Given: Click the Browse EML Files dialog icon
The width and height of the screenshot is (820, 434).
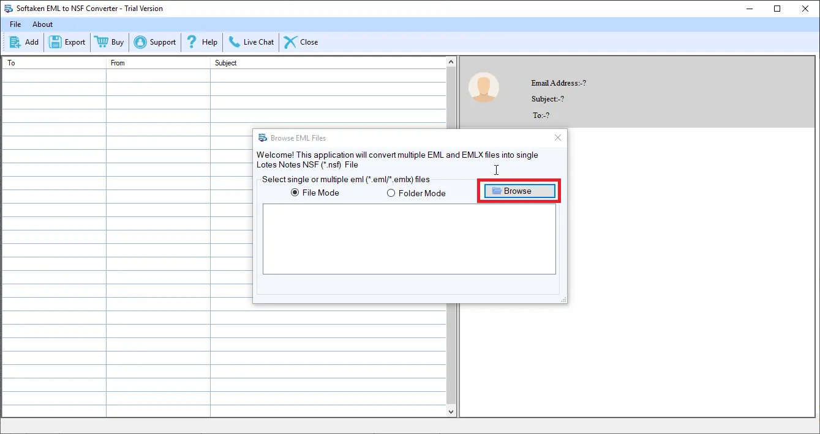Looking at the screenshot, I should [x=263, y=138].
